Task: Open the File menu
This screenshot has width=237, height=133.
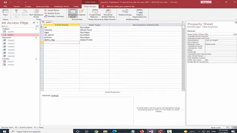Action: pos(5,7)
